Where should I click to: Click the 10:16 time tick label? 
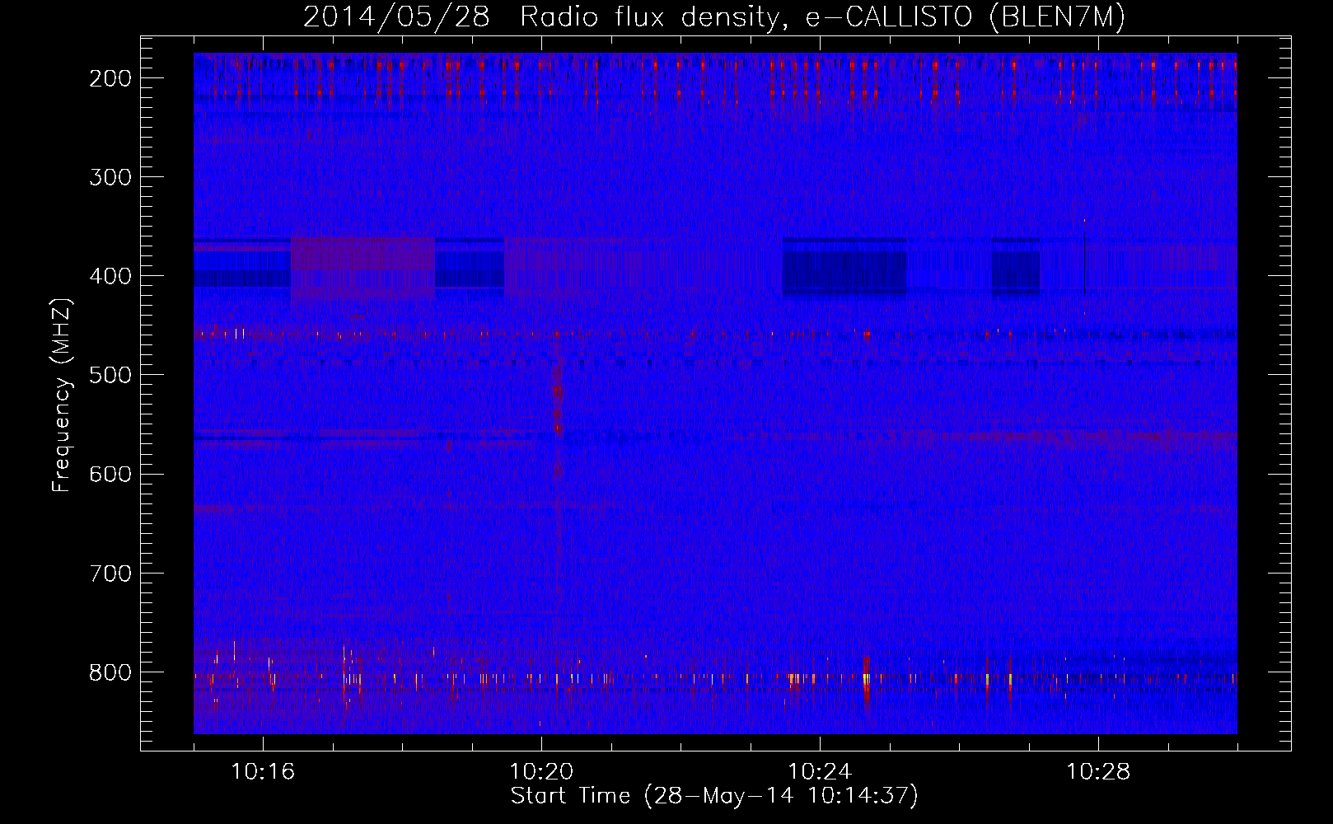tap(263, 772)
